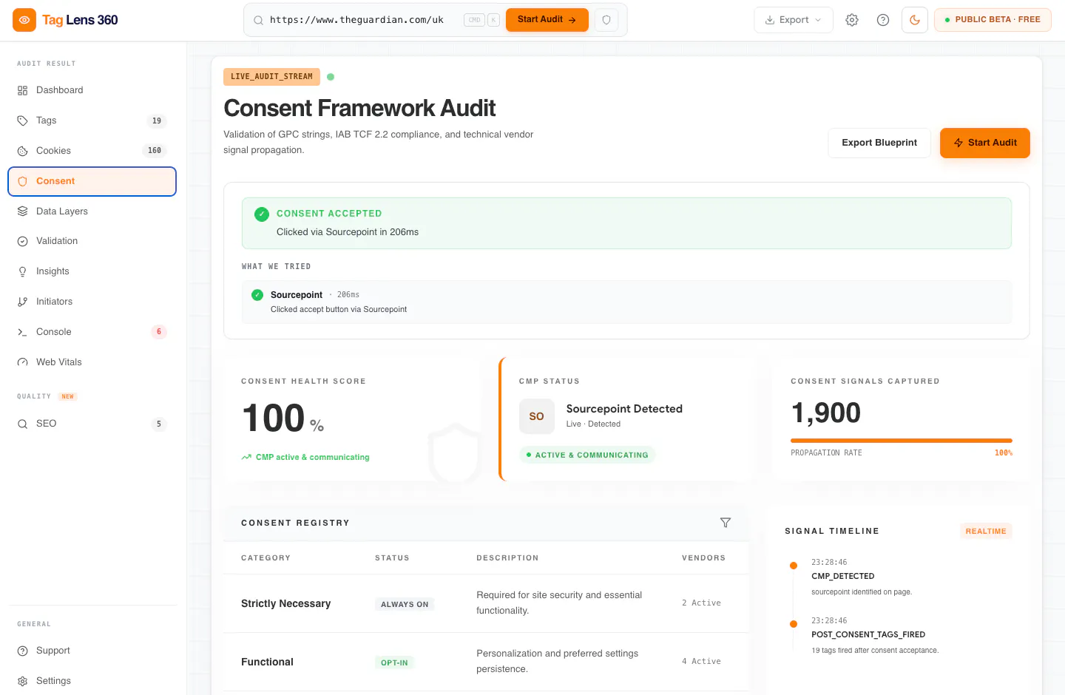Click the Export Blueprint button

point(879,143)
